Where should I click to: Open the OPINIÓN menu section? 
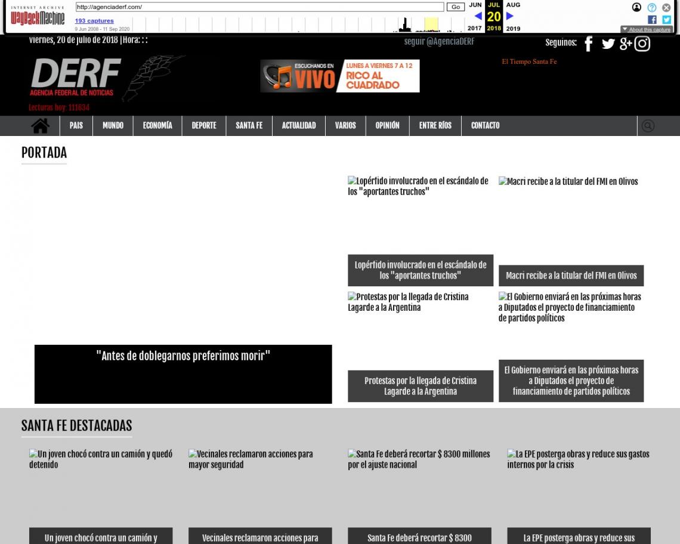coord(387,126)
